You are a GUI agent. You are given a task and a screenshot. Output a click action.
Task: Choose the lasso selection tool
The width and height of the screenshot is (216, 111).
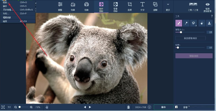[193, 23]
